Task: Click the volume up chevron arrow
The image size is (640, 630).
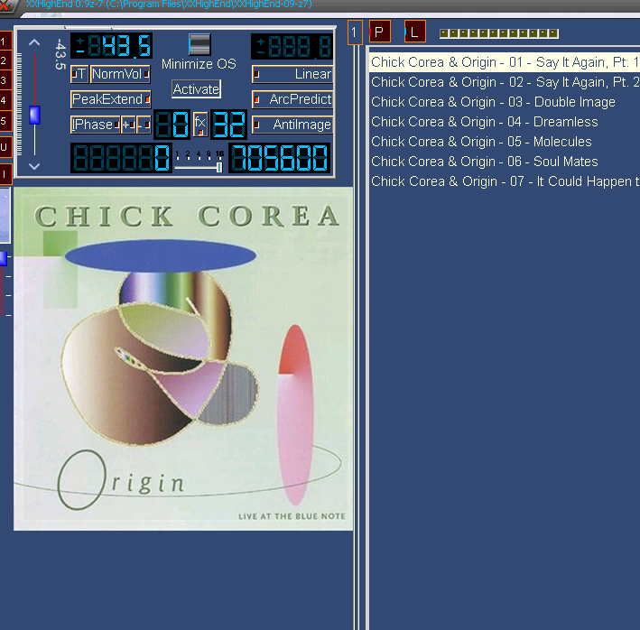Action: click(x=34, y=42)
